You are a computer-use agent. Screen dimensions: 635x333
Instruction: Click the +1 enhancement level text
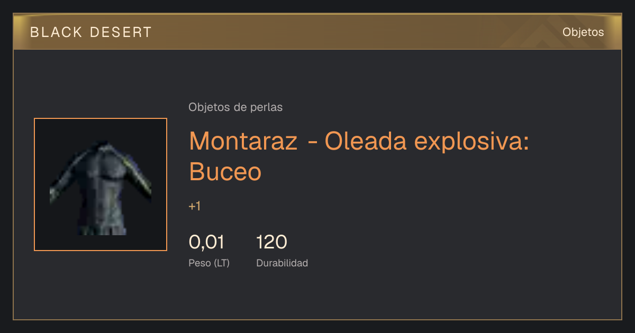coord(195,206)
